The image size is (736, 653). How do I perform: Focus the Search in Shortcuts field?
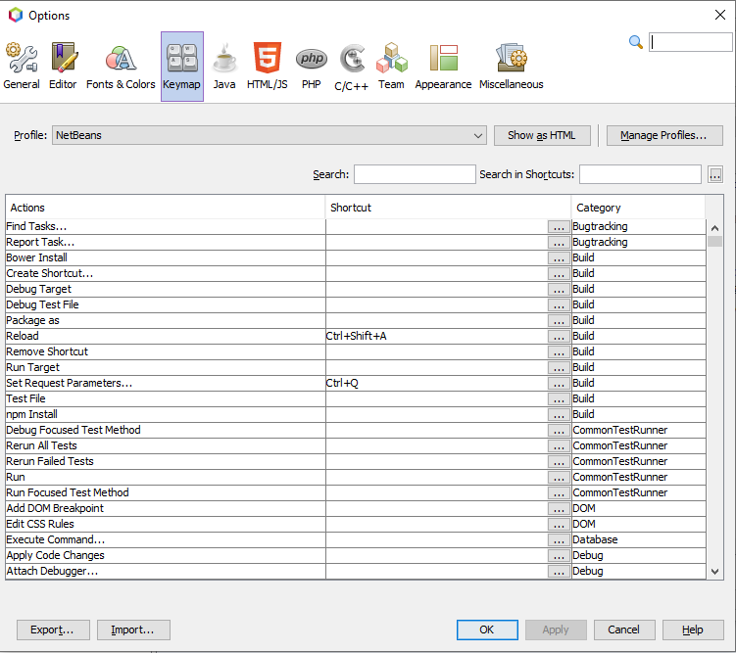coord(639,174)
